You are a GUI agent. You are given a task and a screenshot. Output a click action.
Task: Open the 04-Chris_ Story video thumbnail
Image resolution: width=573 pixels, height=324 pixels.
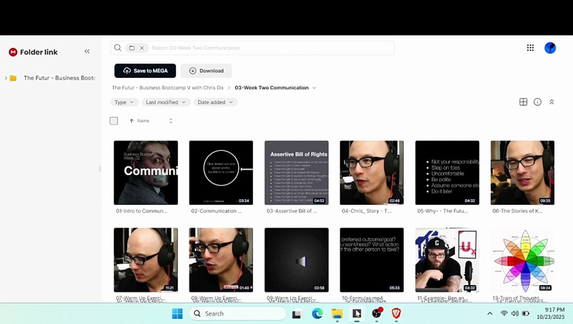pyautogui.click(x=372, y=173)
